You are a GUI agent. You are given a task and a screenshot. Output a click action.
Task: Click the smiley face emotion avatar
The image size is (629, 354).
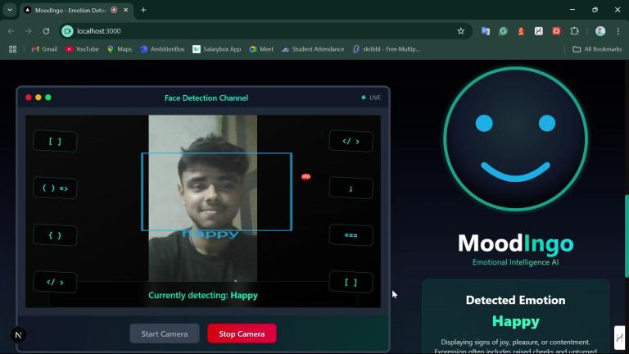click(x=515, y=139)
